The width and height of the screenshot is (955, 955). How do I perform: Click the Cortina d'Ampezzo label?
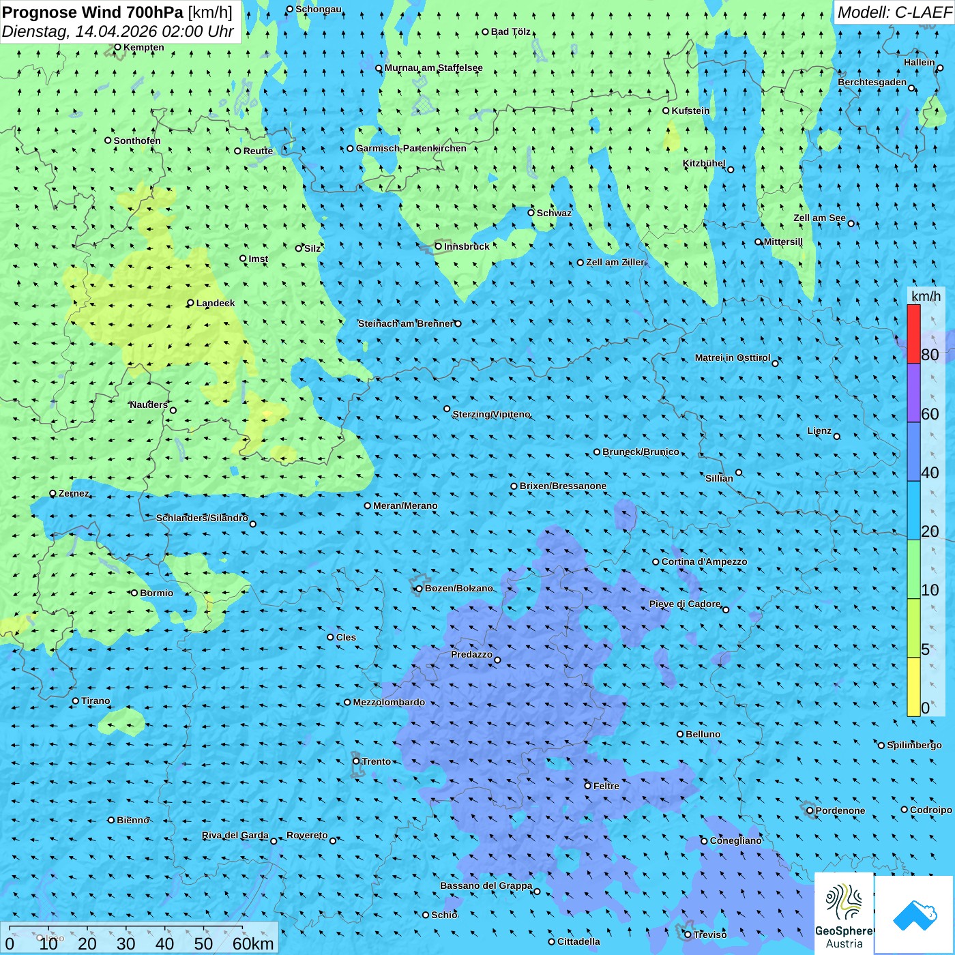pos(704,561)
